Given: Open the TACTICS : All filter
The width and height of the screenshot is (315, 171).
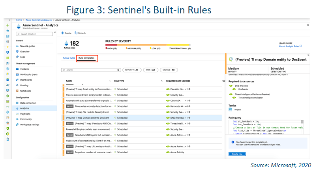Looking at the screenshot, I should click(x=169, y=70).
